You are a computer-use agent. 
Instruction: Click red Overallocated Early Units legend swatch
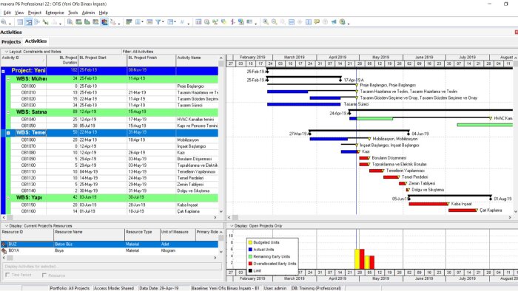coord(250,264)
